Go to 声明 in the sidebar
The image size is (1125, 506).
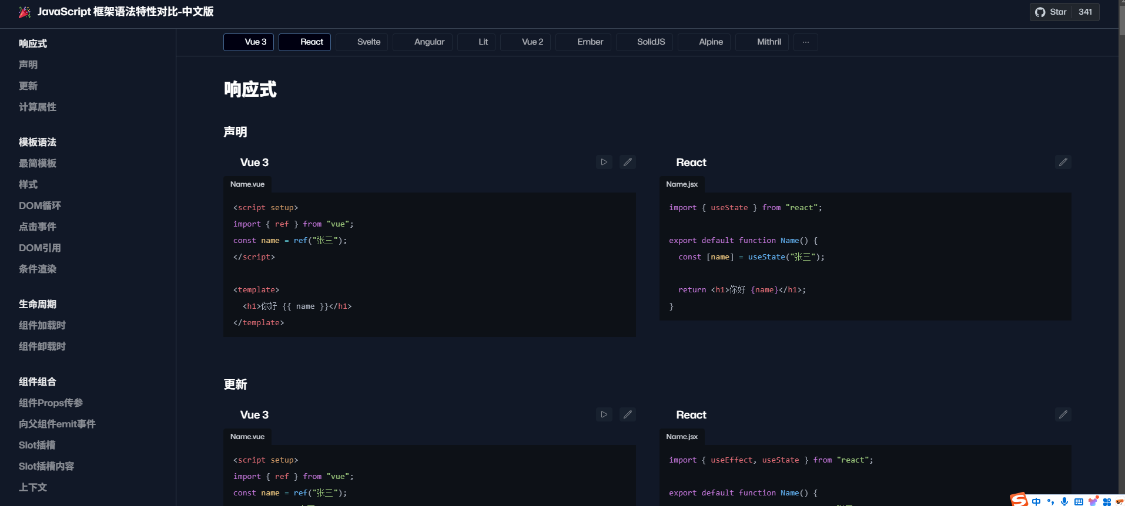pos(28,65)
